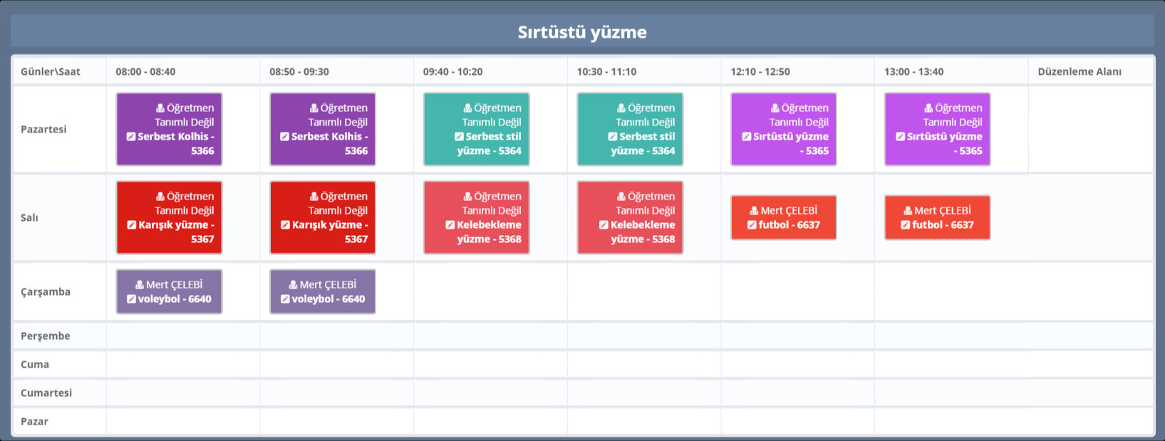Click teacher icon on Monday 10:30 Serbest stil card
1165x441 pixels.
[x=621, y=108]
